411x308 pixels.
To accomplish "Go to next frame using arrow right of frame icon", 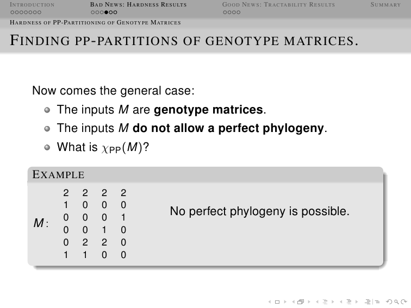I will [309, 302].
